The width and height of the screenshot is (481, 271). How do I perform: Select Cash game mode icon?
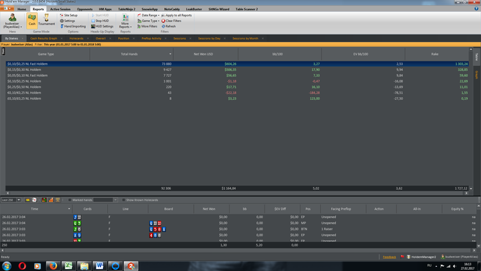[32, 20]
